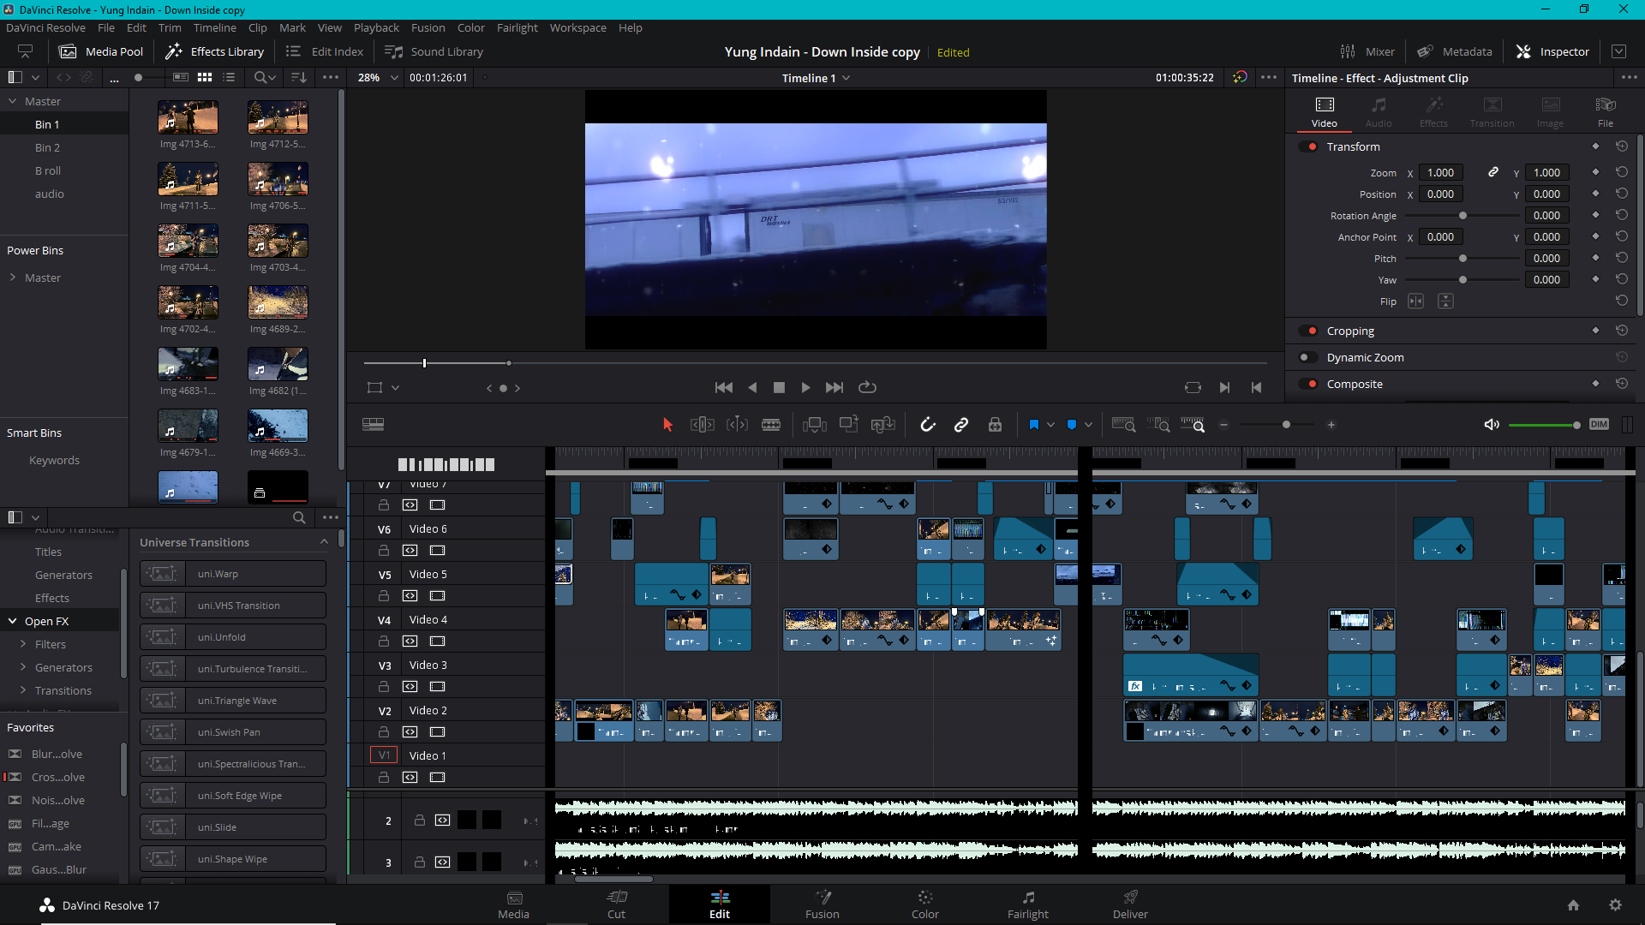Mute timeline audio speaker icon

coord(1492,425)
